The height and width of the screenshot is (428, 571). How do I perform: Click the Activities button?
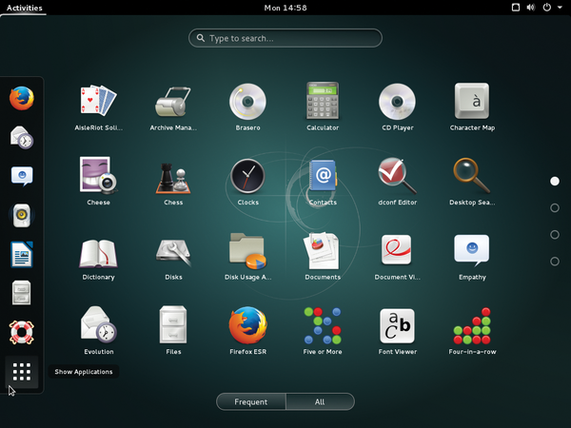pyautogui.click(x=25, y=8)
